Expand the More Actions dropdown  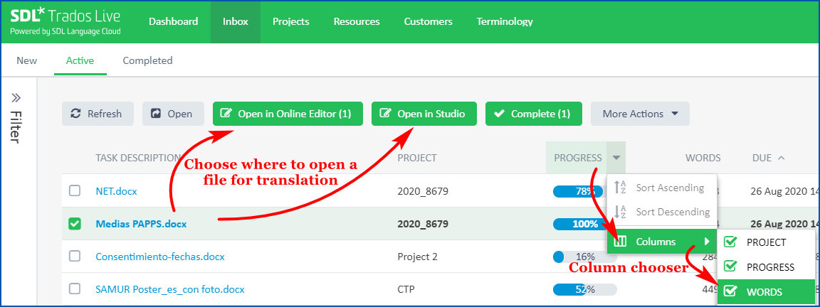[x=640, y=114]
